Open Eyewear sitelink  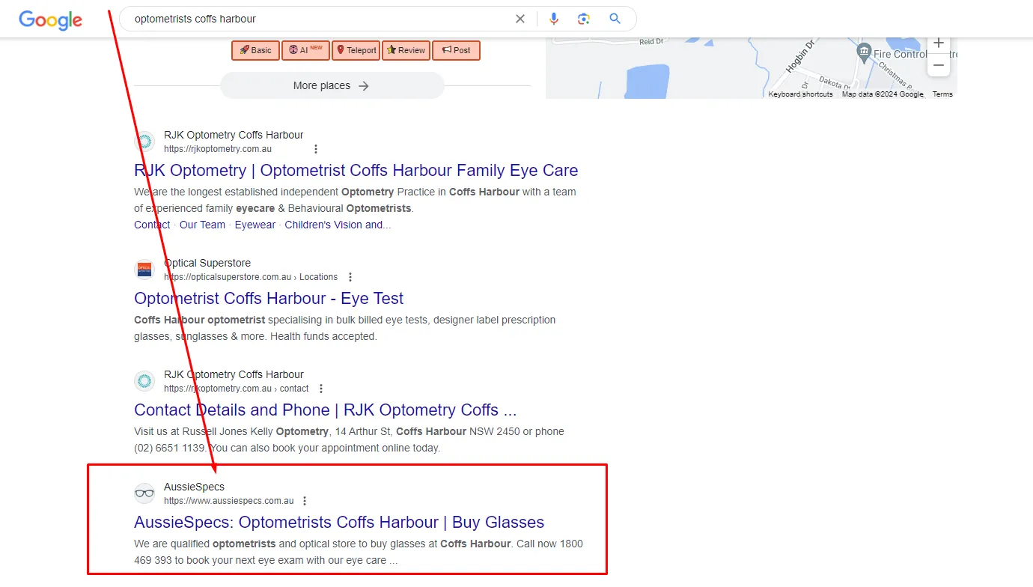click(255, 225)
